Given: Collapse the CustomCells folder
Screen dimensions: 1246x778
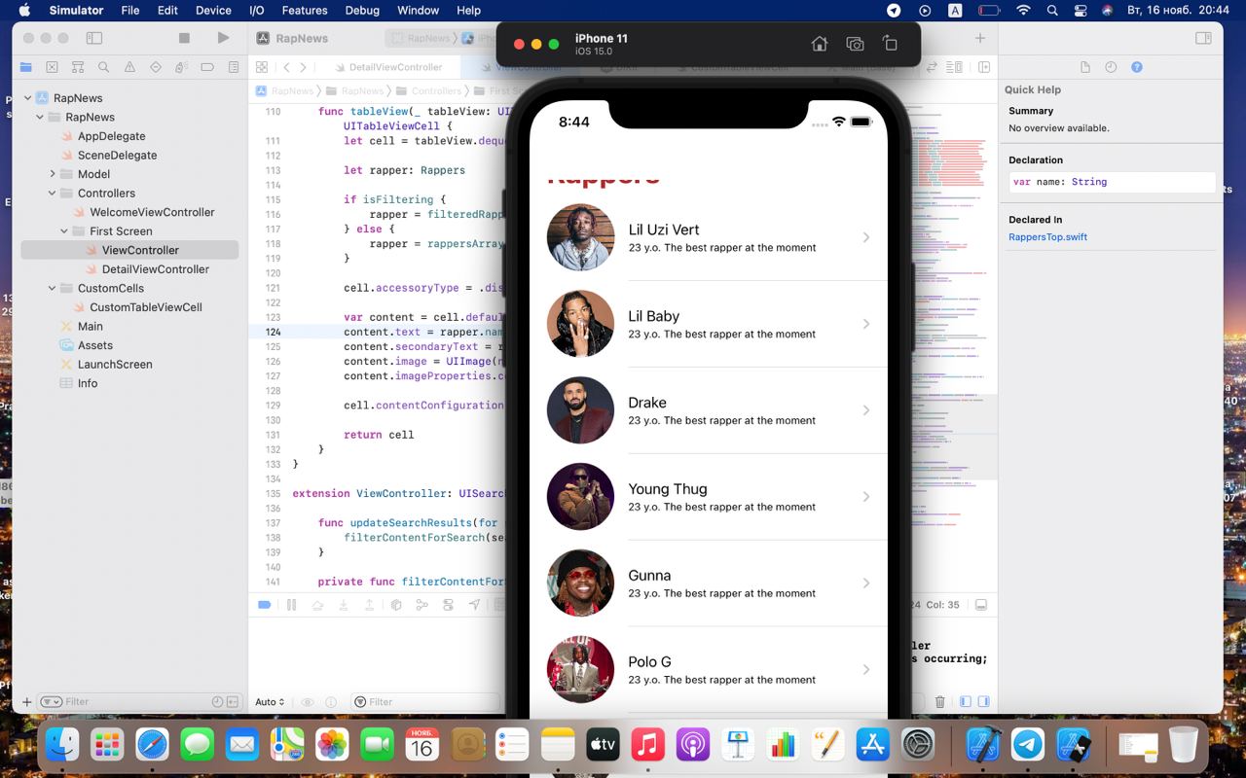Looking at the screenshot, I should pyautogui.click(x=53, y=289).
